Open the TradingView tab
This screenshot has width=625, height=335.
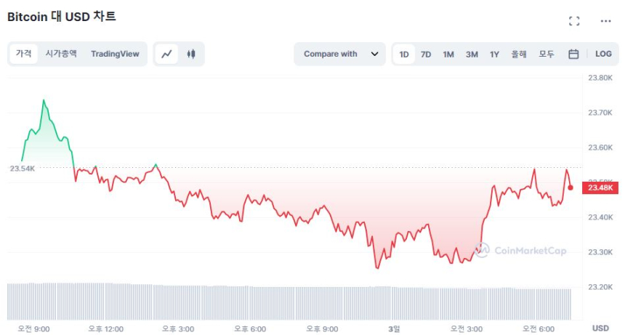(115, 54)
